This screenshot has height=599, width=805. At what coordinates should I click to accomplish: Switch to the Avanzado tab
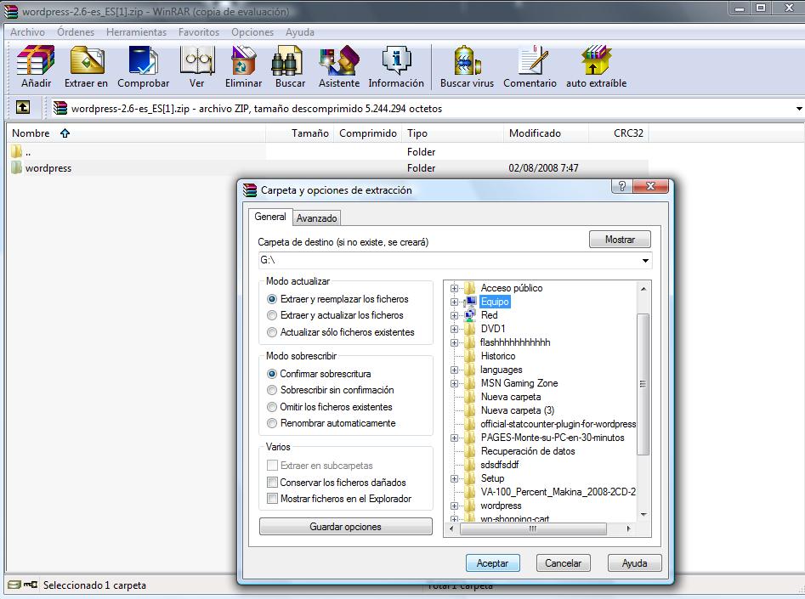317,218
